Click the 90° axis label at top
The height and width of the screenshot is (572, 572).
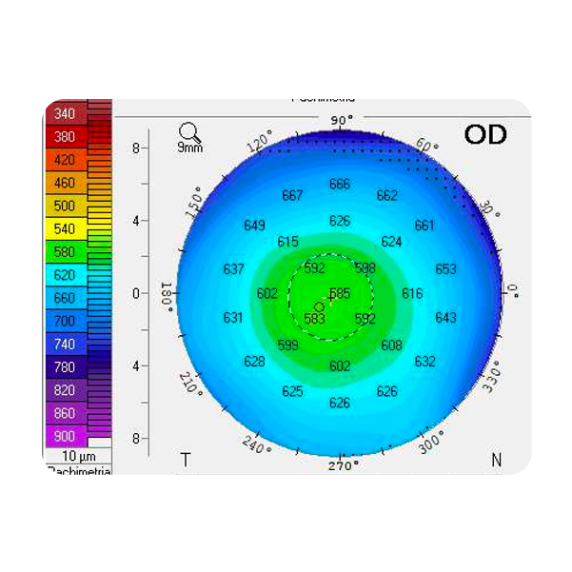click(340, 121)
